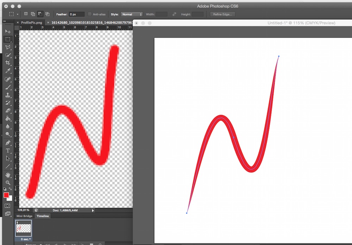The image size is (352, 245).
Task: Click the Refine Edge... button
Action: tap(222, 14)
